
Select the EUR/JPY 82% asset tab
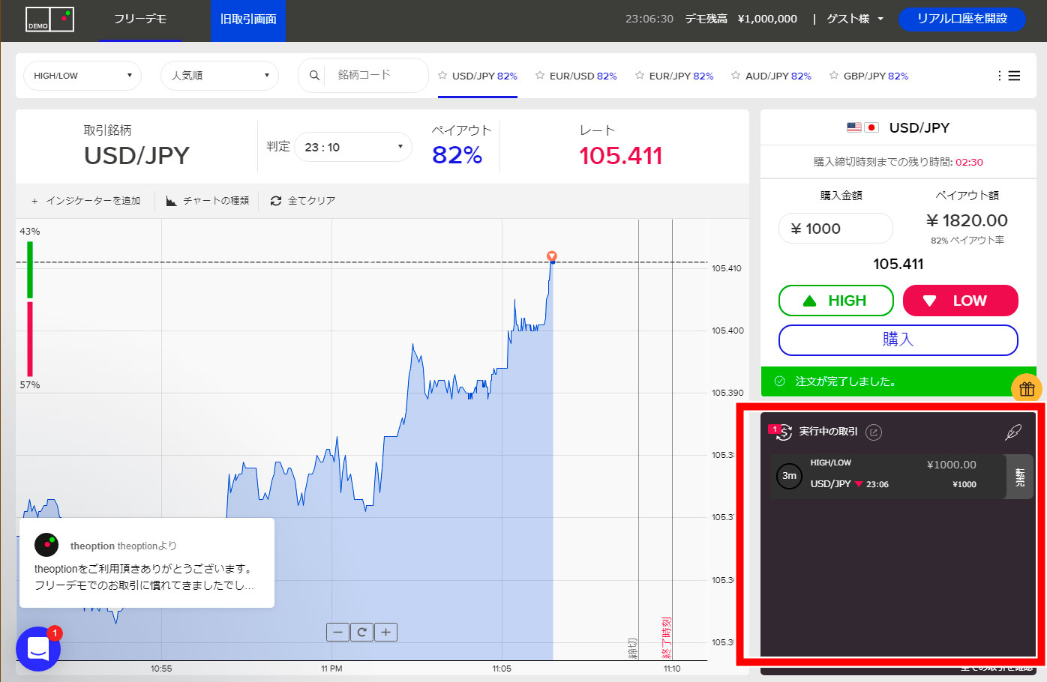pyautogui.click(x=681, y=76)
